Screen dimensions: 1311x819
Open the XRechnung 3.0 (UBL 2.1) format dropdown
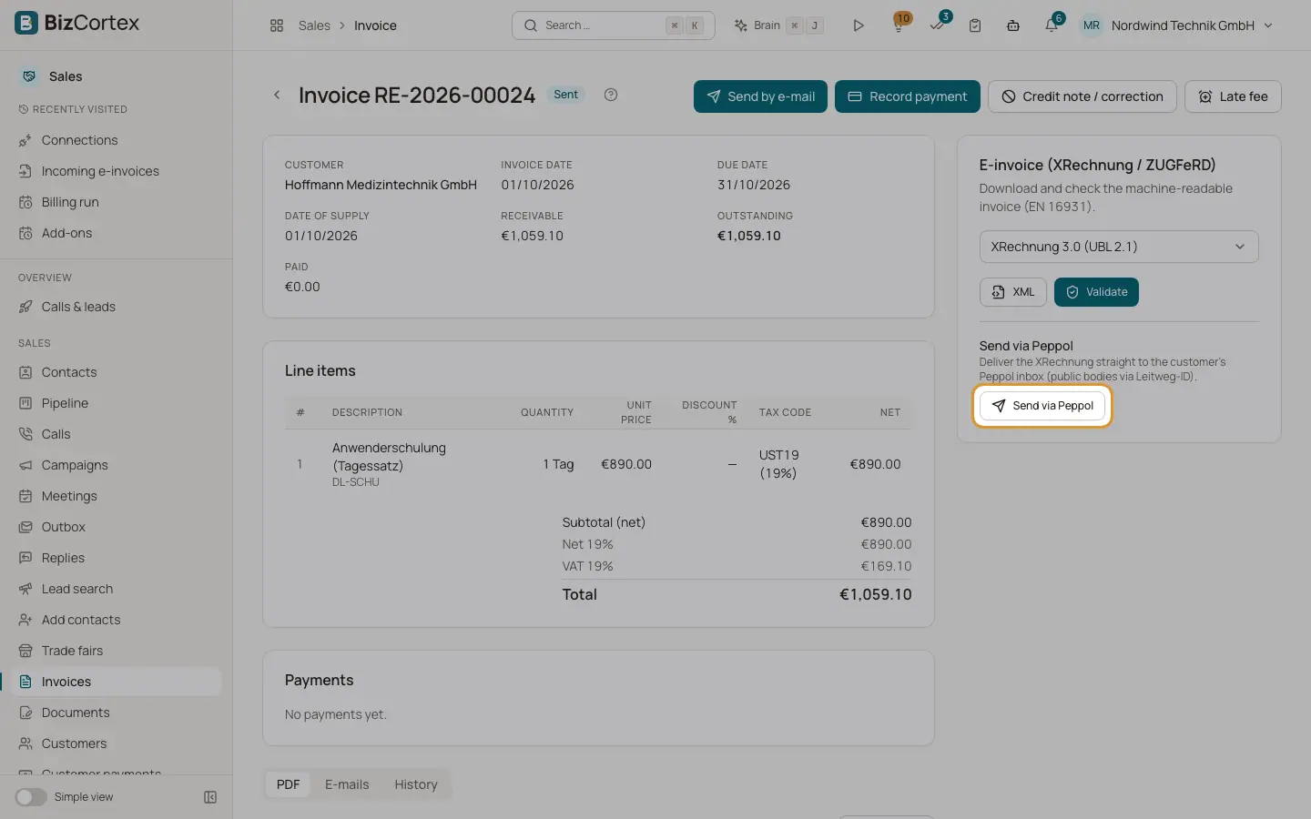click(1119, 247)
